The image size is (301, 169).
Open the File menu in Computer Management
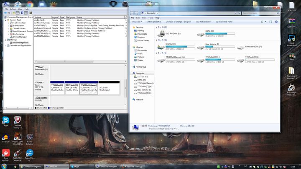point(6,9)
